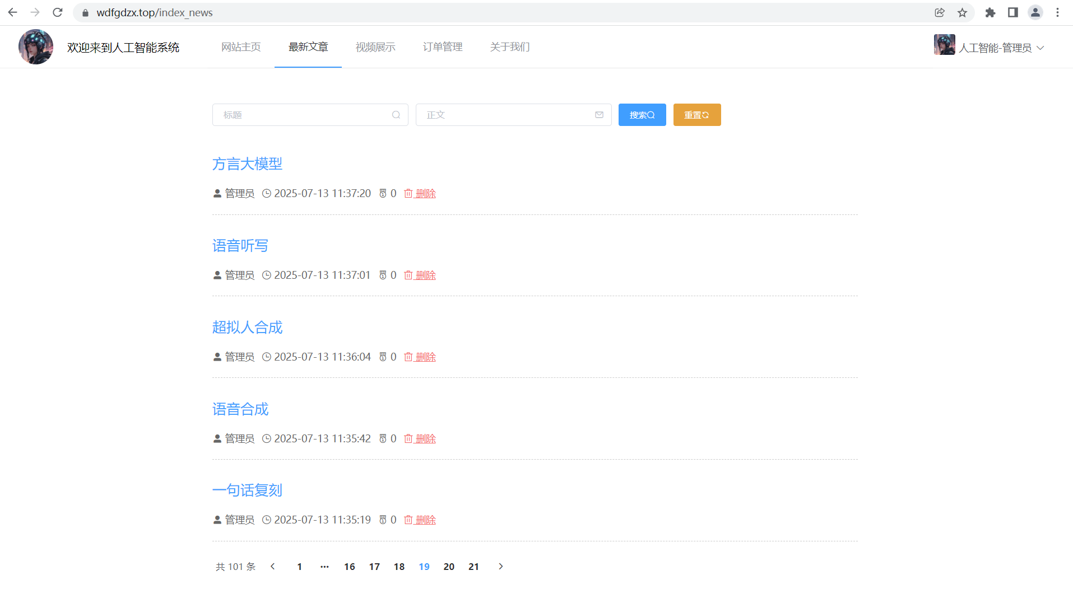This screenshot has width=1073, height=589.
Task: Delete the 超拟人合成 article
Action: (420, 357)
